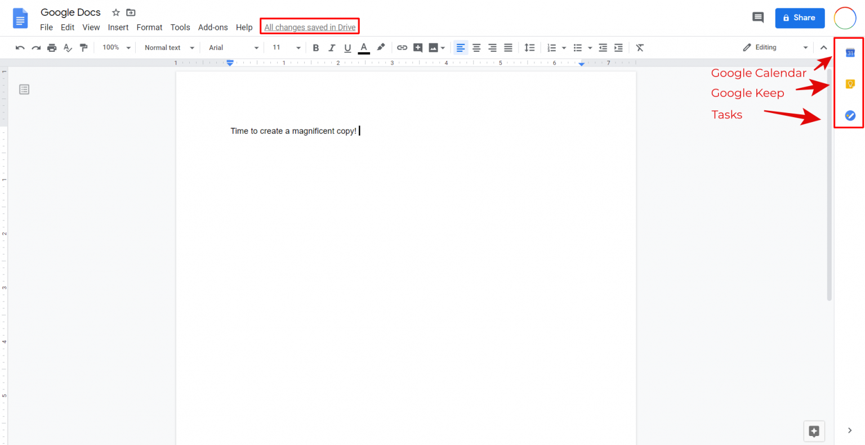865x445 pixels.
Task: Expand the Normal text style dropdown
Action: [169, 48]
